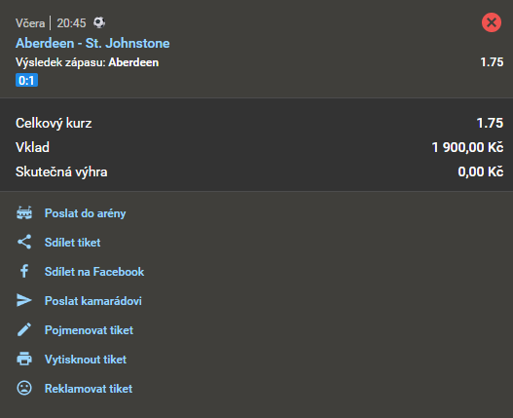Click the 0:1 score badge
Viewport: 513px width, 418px height.
click(x=27, y=80)
